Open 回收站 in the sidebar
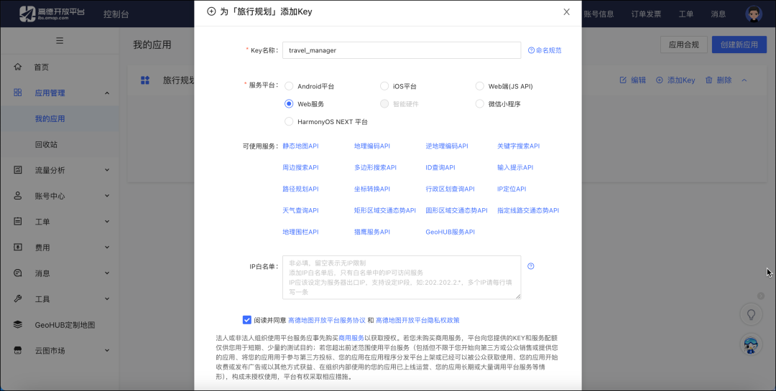Image resolution: width=776 pixels, height=391 pixels. (x=46, y=144)
